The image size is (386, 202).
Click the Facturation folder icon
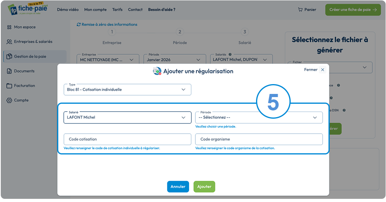[x=9, y=86]
